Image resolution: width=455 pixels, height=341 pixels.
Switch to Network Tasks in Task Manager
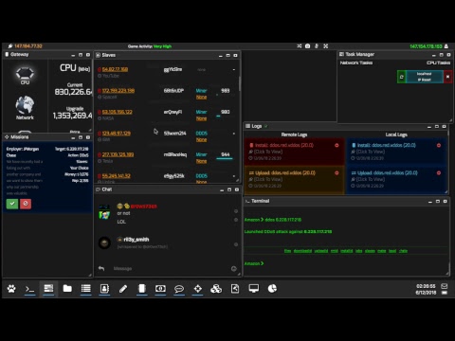tap(356, 63)
